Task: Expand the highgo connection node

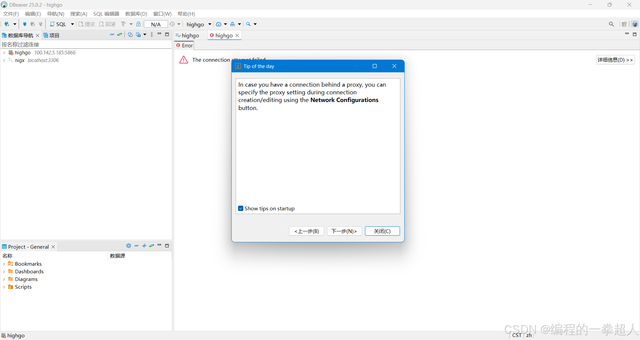Action: 4,53
